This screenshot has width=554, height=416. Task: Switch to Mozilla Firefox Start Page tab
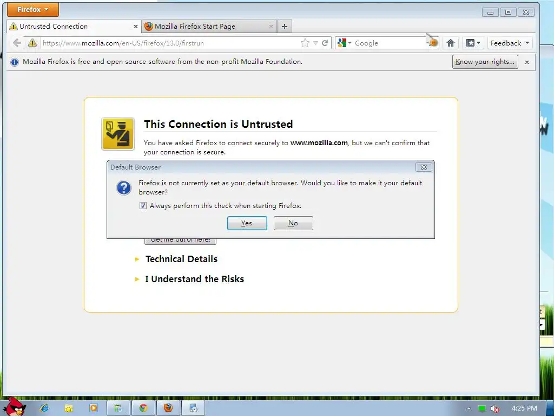pos(209,27)
